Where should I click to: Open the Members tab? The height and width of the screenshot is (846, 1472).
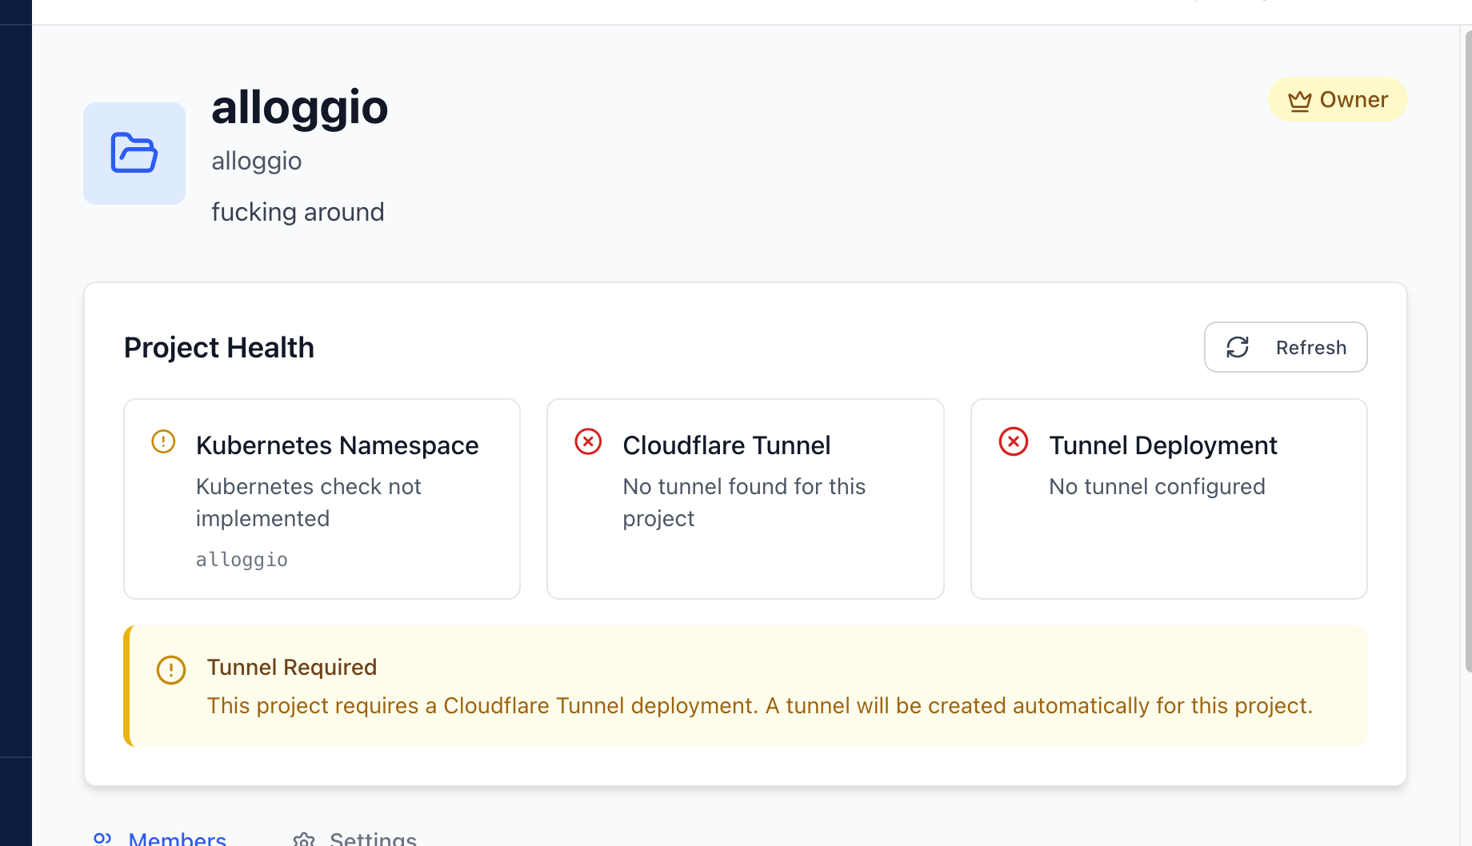click(160, 838)
